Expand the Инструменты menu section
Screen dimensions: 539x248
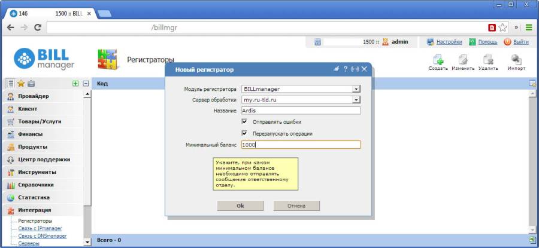(x=43, y=172)
